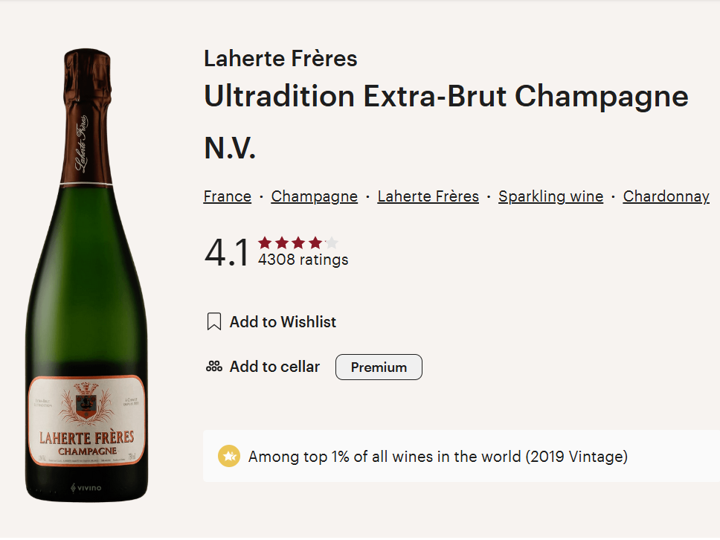Open the Sparkling wine type link
This screenshot has height=540, width=720.
pos(550,196)
